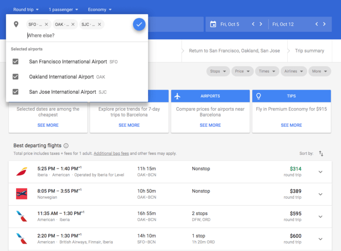This screenshot has height=251, width=341.
Task: Uncheck San Jose International Airport
Action: coord(16,92)
